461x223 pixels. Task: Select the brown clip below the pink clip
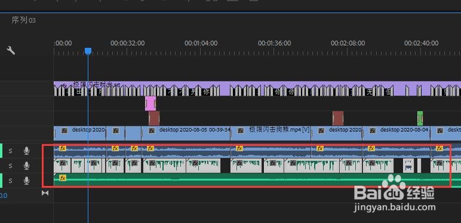(x=154, y=118)
